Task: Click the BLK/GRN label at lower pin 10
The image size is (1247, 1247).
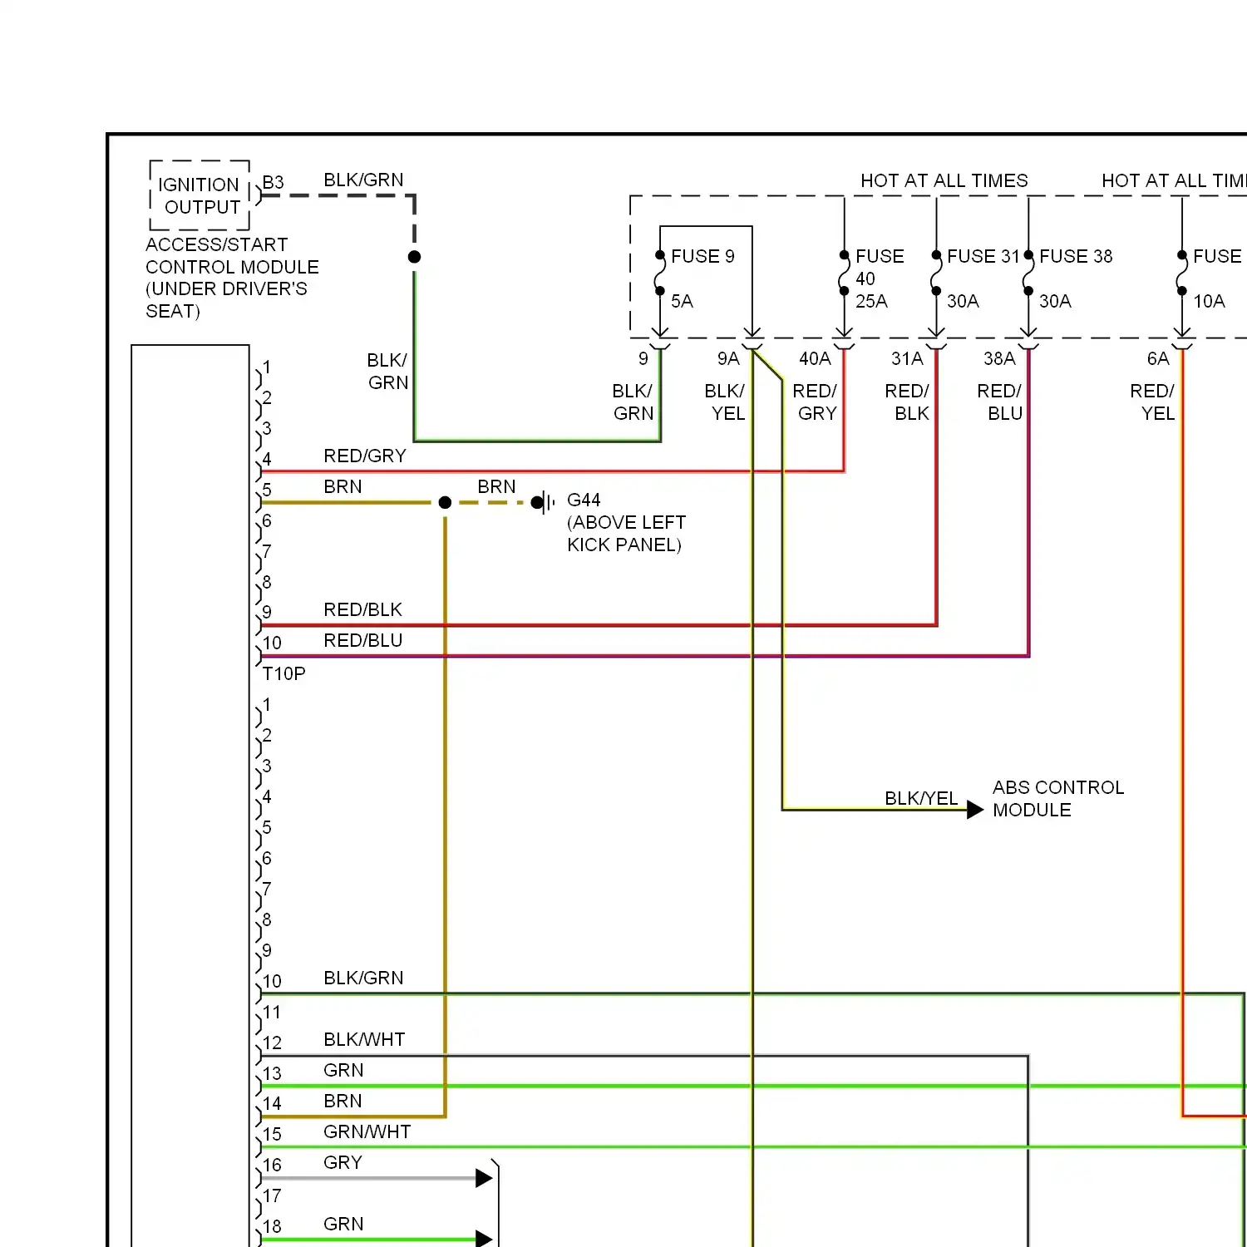Action: tap(363, 978)
